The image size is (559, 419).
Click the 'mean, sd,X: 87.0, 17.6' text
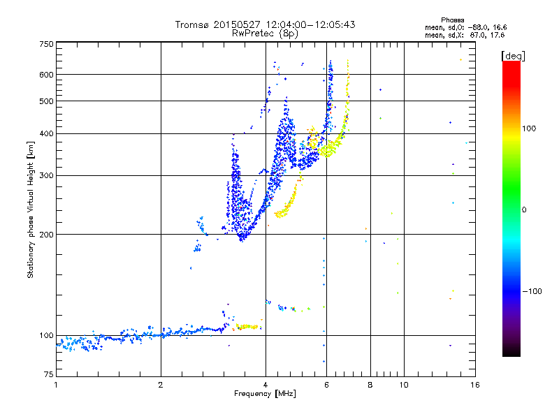tap(465, 35)
